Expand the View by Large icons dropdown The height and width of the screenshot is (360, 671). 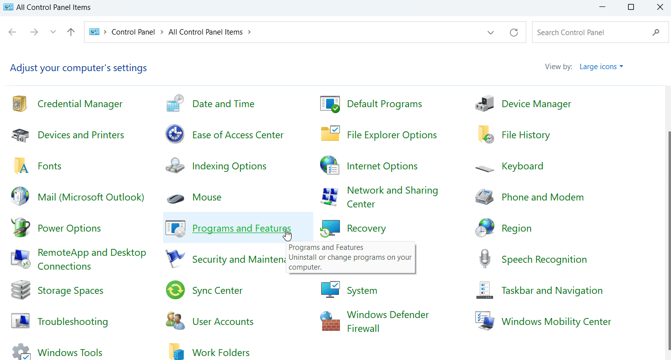click(601, 67)
